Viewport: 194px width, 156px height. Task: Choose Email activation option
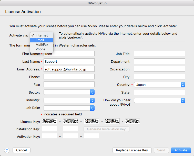pyautogui.click(x=42, y=40)
